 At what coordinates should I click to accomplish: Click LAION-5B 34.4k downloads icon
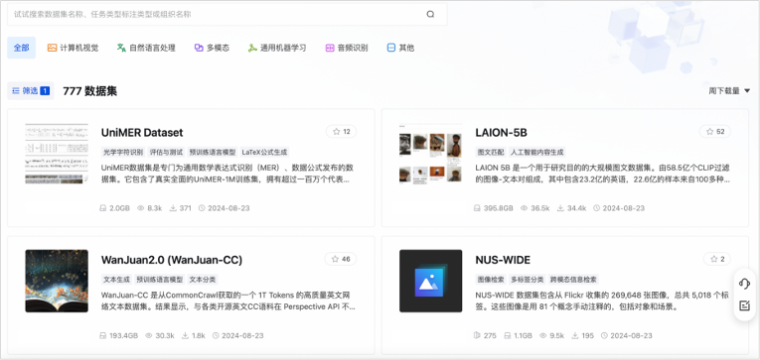(x=560, y=208)
